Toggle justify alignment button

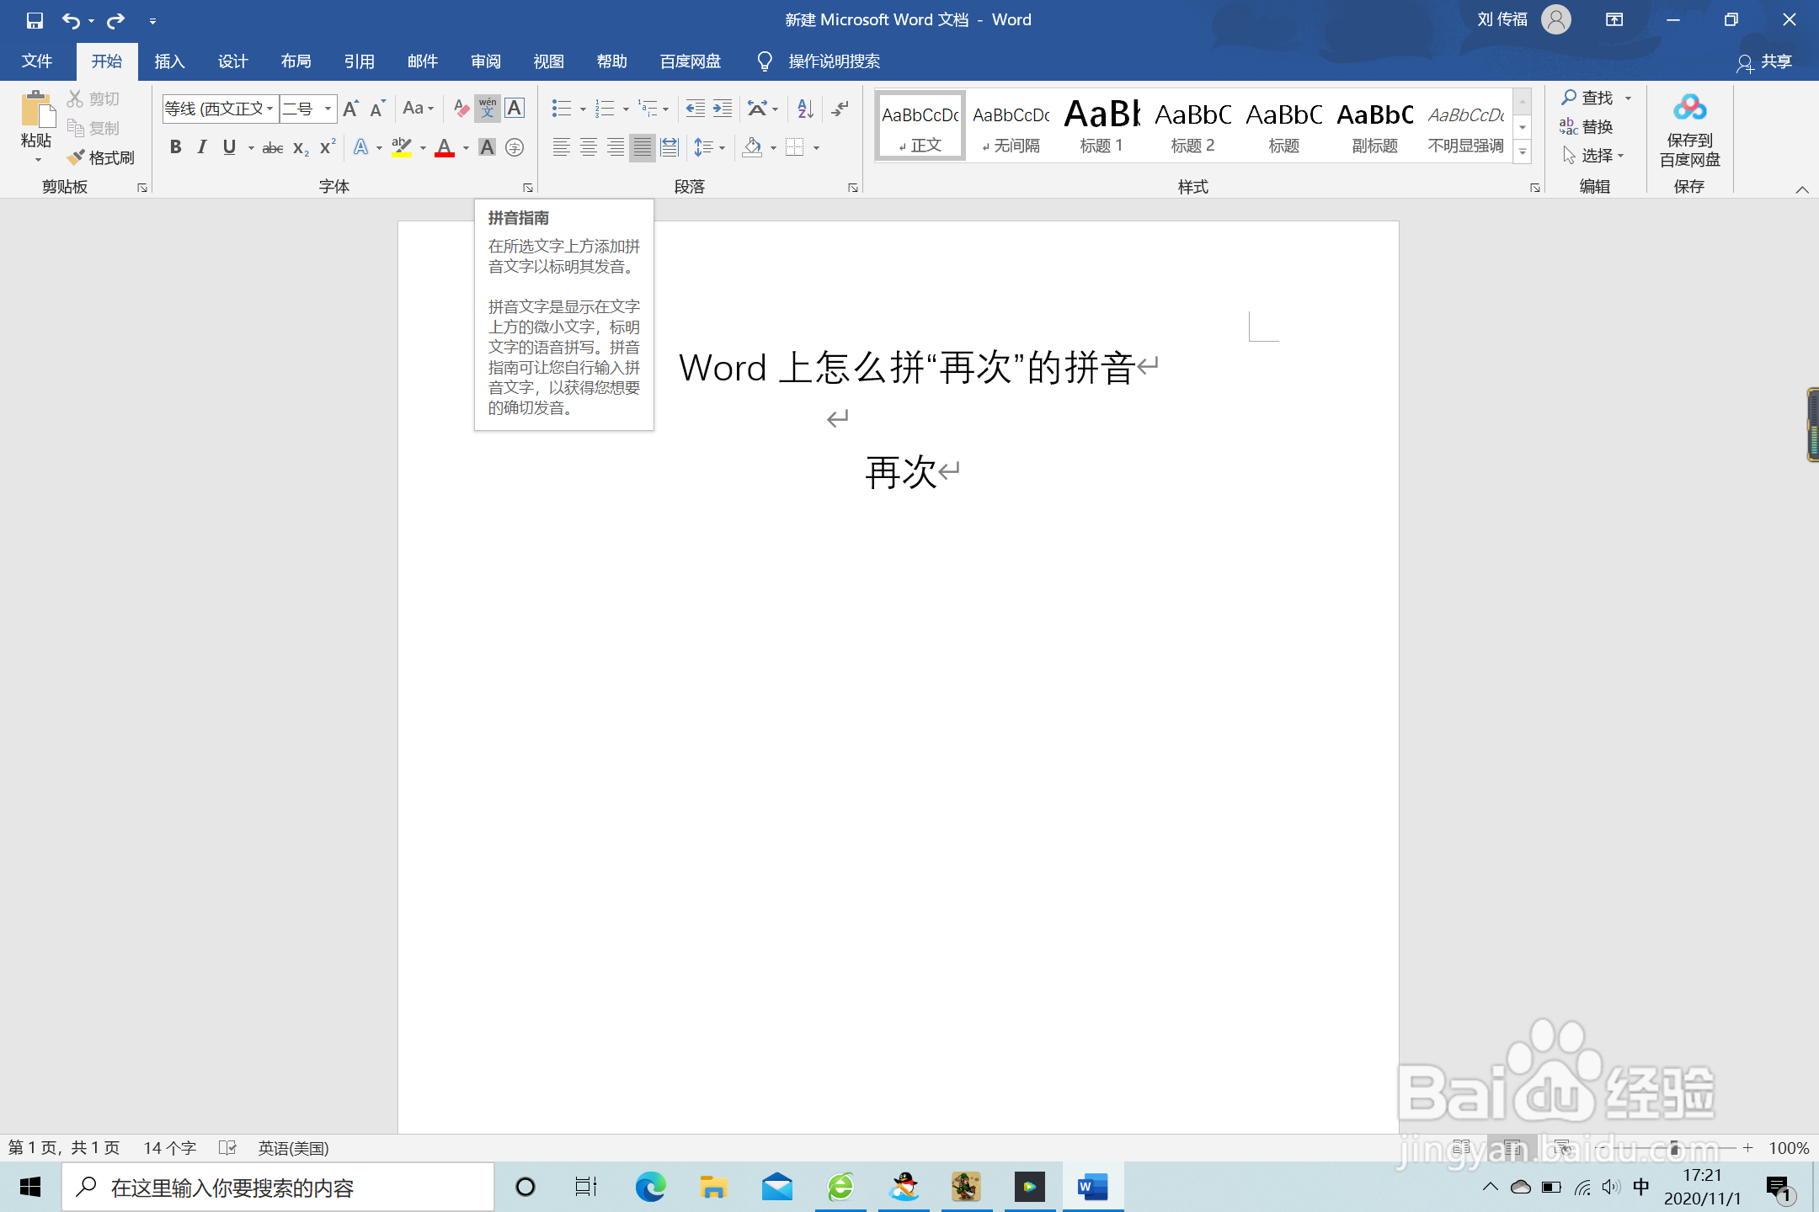coord(643,148)
